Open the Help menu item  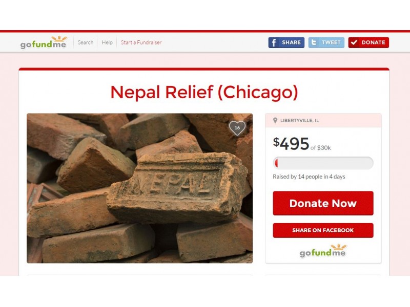pos(107,42)
